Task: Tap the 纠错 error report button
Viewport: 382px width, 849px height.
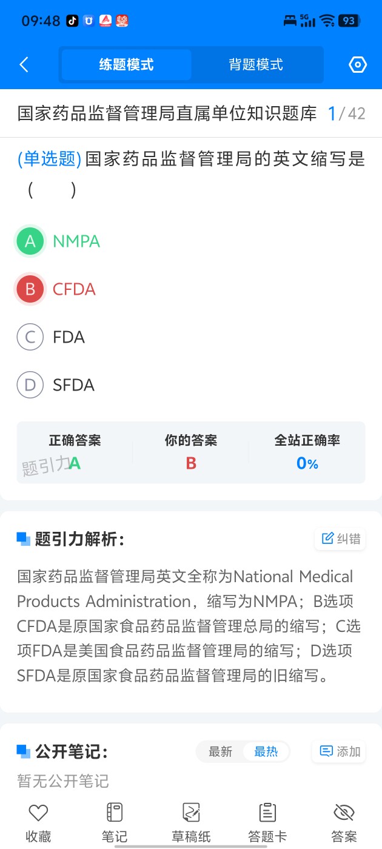Action: (x=340, y=539)
